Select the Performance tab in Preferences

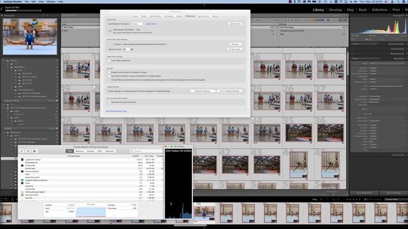click(190, 16)
